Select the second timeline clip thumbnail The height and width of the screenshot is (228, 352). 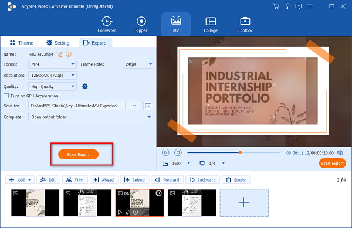pyautogui.click(x=87, y=203)
